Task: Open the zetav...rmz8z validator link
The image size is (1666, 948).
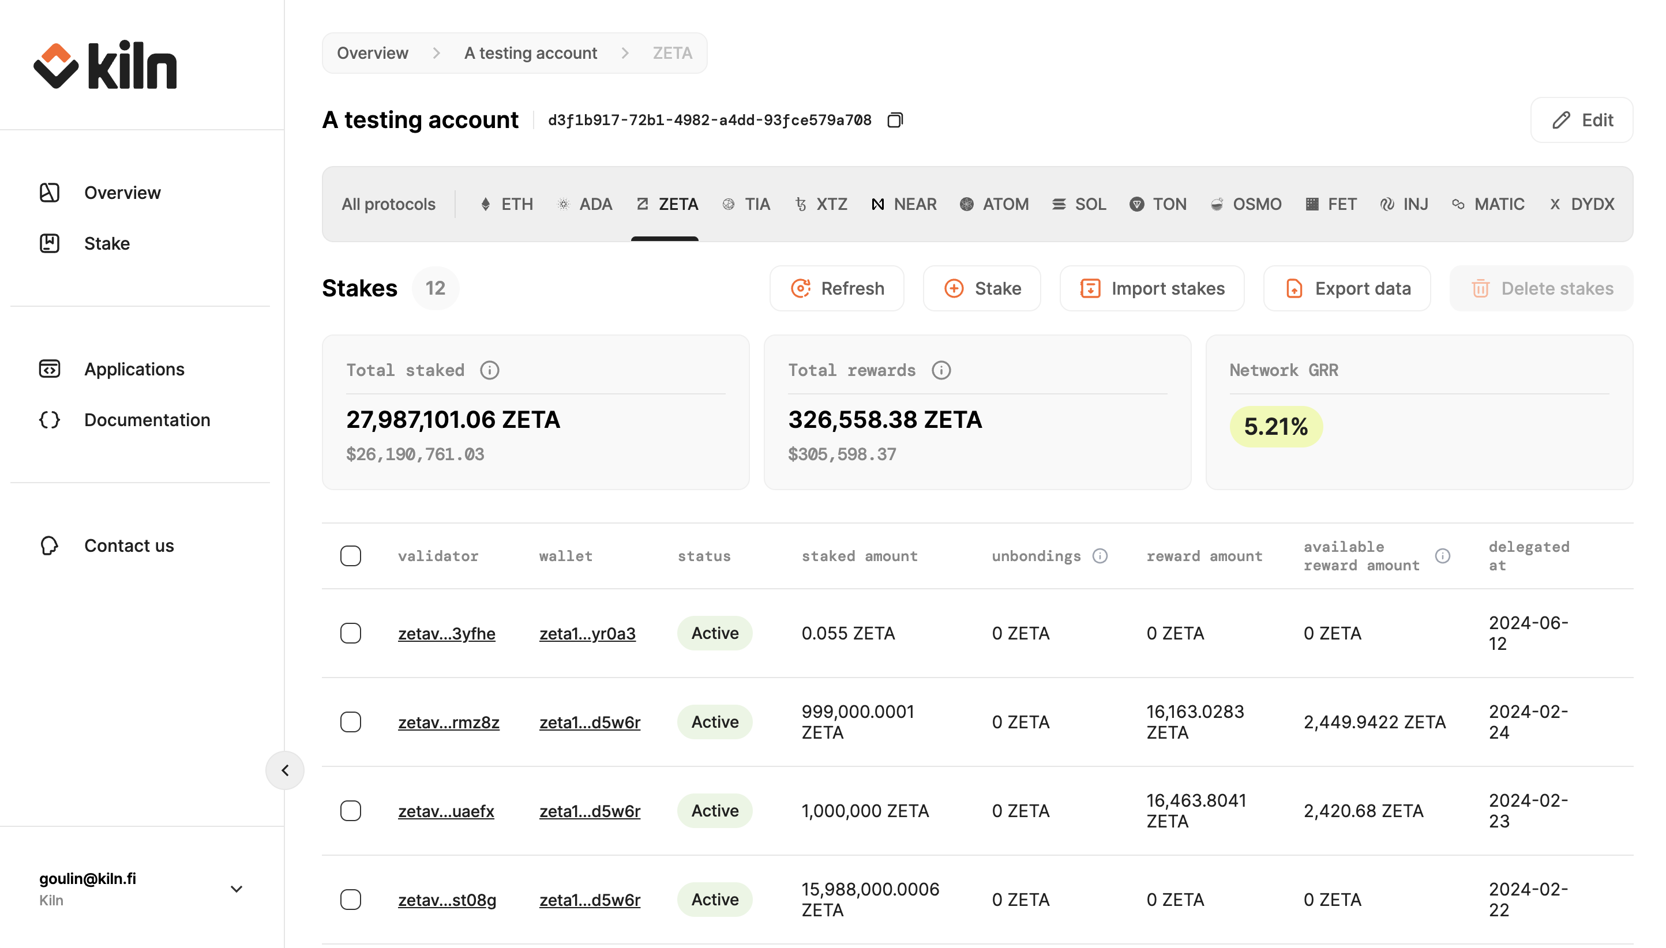Action: coord(448,722)
